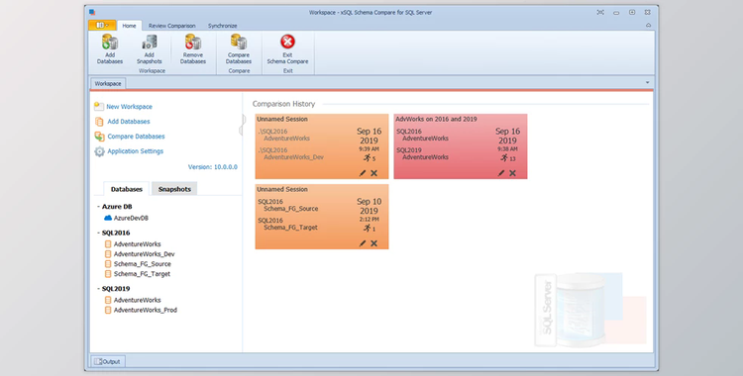Click the AzureDevDB cloud icon

(x=108, y=218)
